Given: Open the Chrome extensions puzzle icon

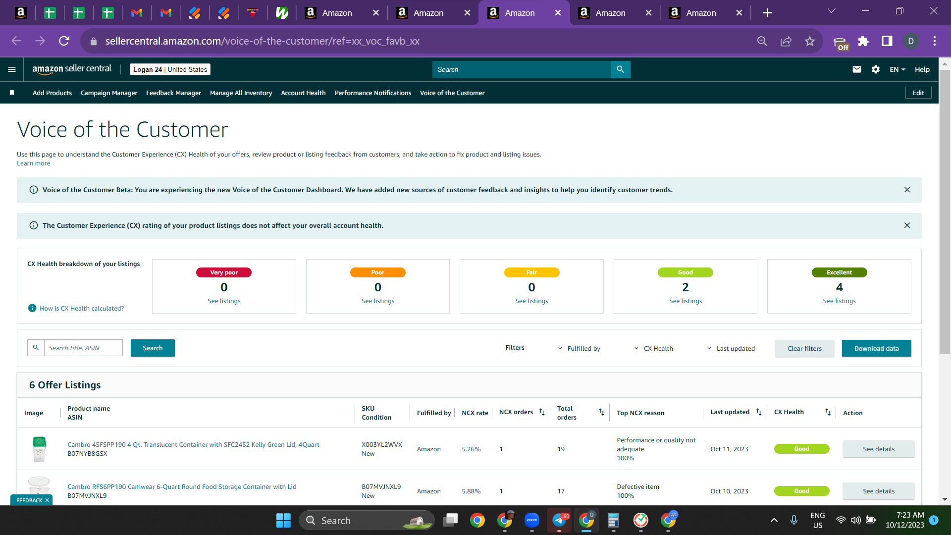Looking at the screenshot, I should pyautogui.click(x=863, y=41).
